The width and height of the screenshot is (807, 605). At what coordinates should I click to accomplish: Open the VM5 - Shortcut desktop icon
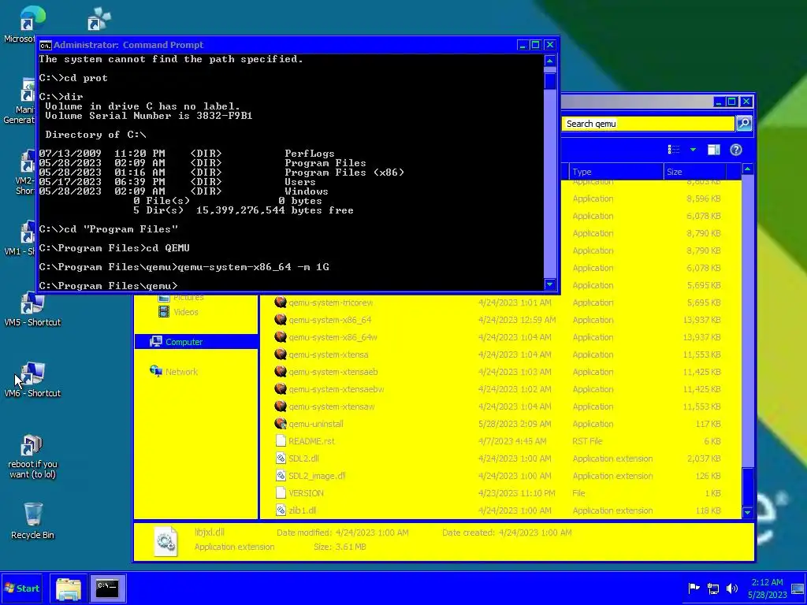click(x=32, y=309)
